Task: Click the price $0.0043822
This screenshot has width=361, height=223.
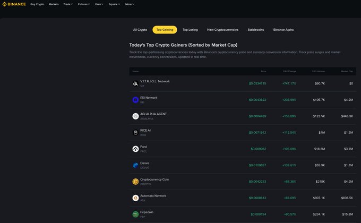Action: click(x=257, y=100)
